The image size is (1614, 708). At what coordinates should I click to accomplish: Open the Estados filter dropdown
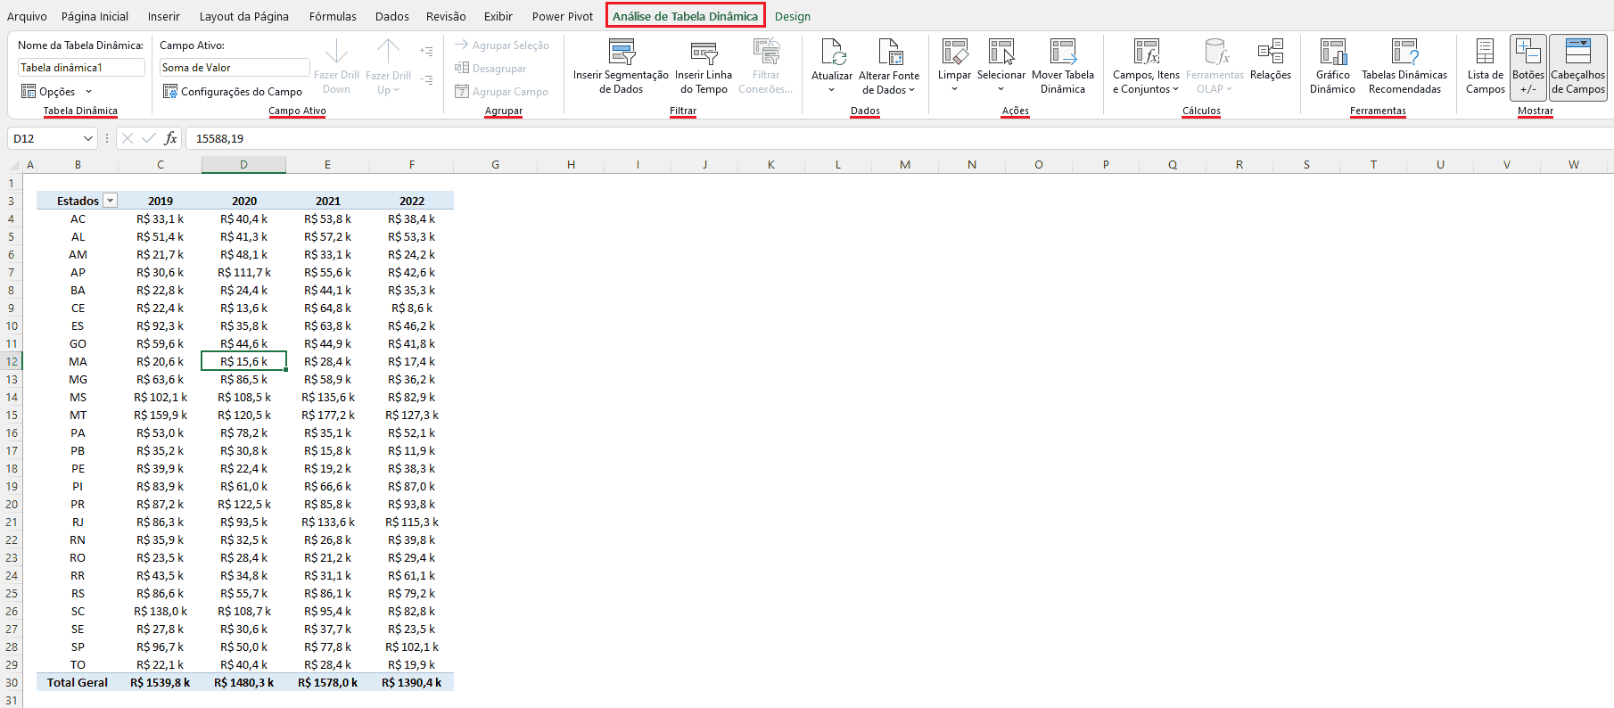pyautogui.click(x=111, y=201)
